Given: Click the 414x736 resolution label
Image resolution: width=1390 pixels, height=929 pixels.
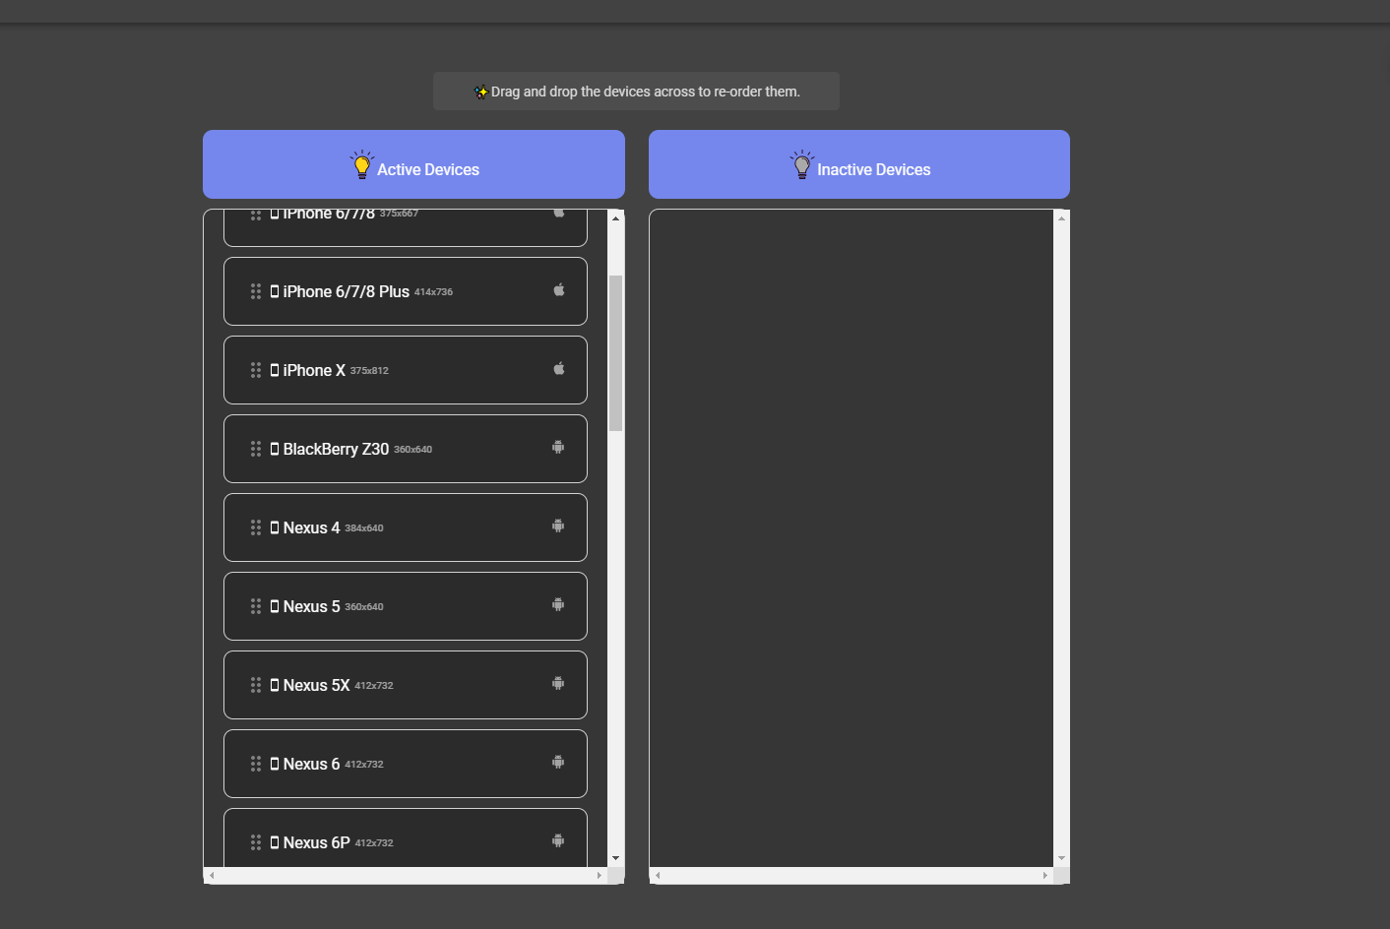Looking at the screenshot, I should coord(433,292).
